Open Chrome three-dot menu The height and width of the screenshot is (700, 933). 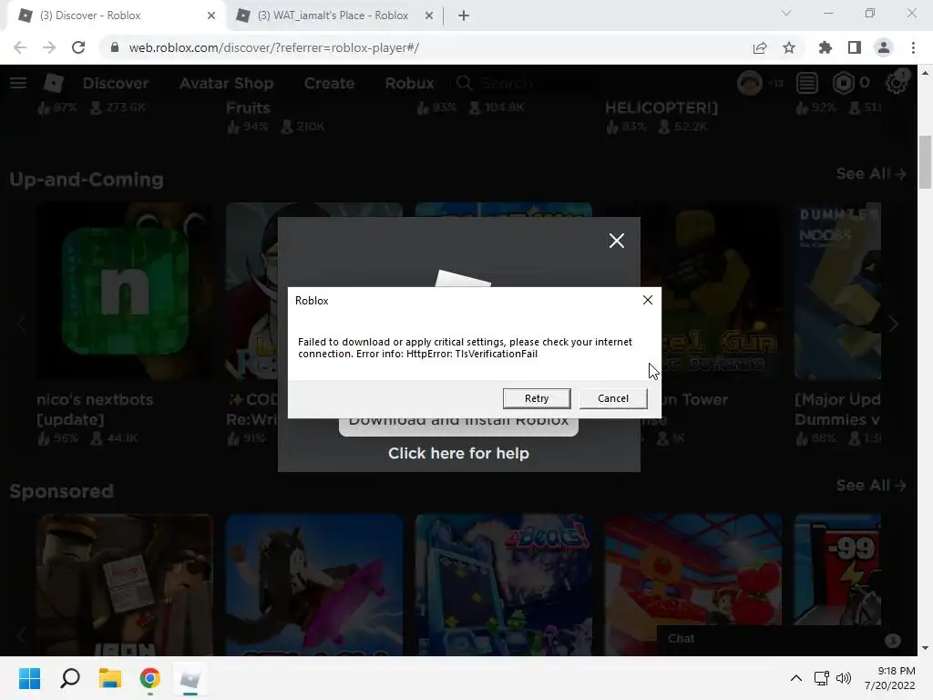click(913, 47)
